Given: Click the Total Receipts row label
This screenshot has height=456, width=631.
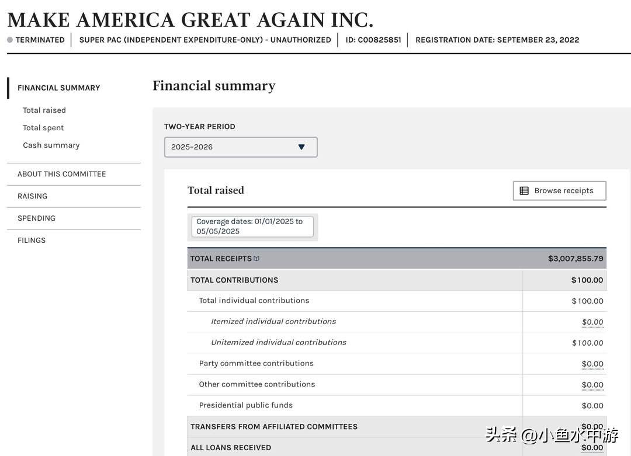Looking at the screenshot, I should point(221,259).
